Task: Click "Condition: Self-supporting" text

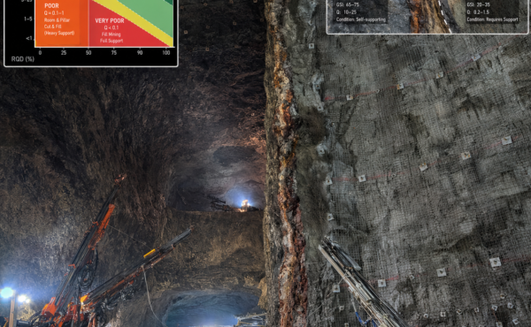Action: [361, 19]
